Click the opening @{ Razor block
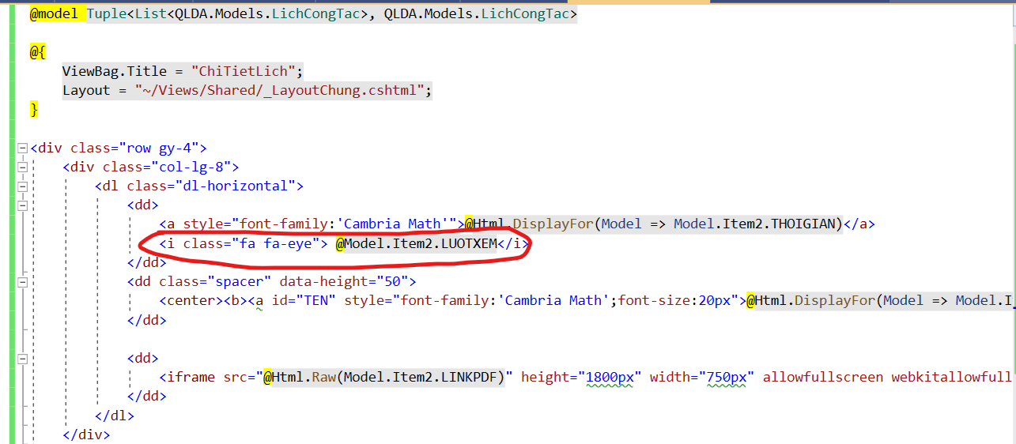1016x444 pixels. point(38,52)
